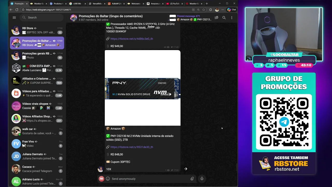The height and width of the screenshot is (187, 332).
Task: Open the PNY CS2130 SSD product image
Action: [x=142, y=88]
